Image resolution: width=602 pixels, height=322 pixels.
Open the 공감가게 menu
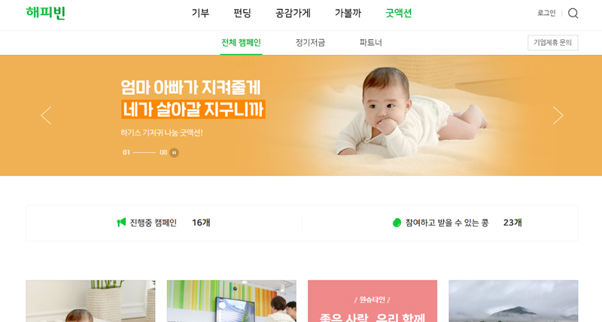coord(293,14)
